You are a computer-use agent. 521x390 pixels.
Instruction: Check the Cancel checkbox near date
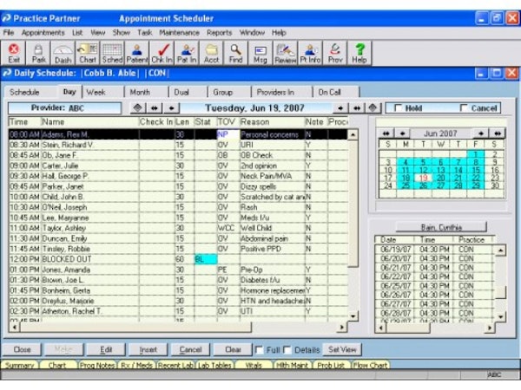[x=464, y=107]
